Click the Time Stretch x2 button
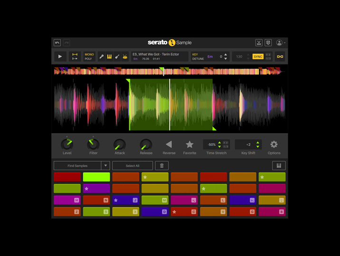Screen dimensions: 340x256 (x=226, y=142)
